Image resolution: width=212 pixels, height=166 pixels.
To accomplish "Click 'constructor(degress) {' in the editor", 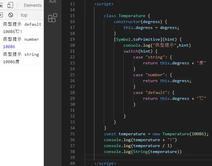I will tap(140, 22).
